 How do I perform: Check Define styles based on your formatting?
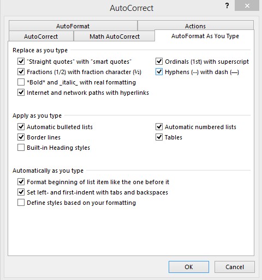click(x=21, y=203)
